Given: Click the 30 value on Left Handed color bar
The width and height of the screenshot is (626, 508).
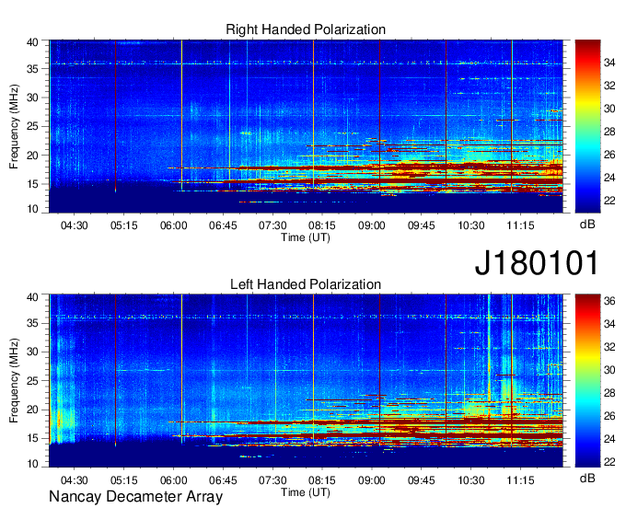Looking at the screenshot, I should (609, 370).
